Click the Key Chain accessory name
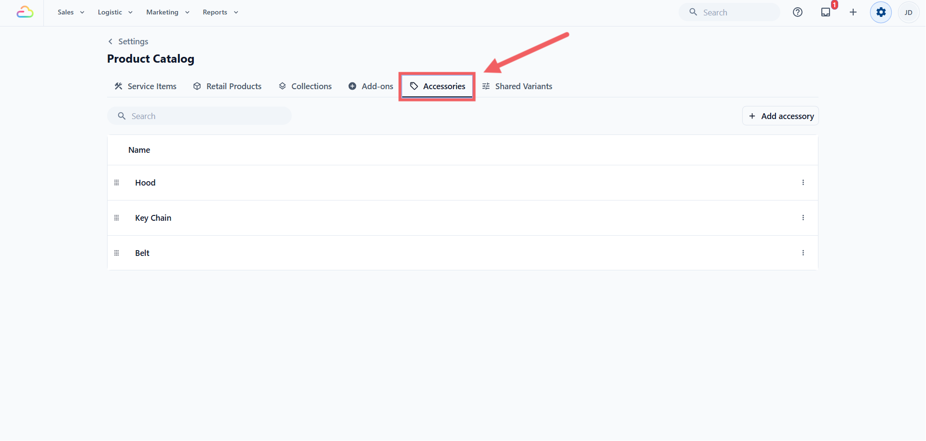Screen dimensions: 926x441 click(153, 218)
